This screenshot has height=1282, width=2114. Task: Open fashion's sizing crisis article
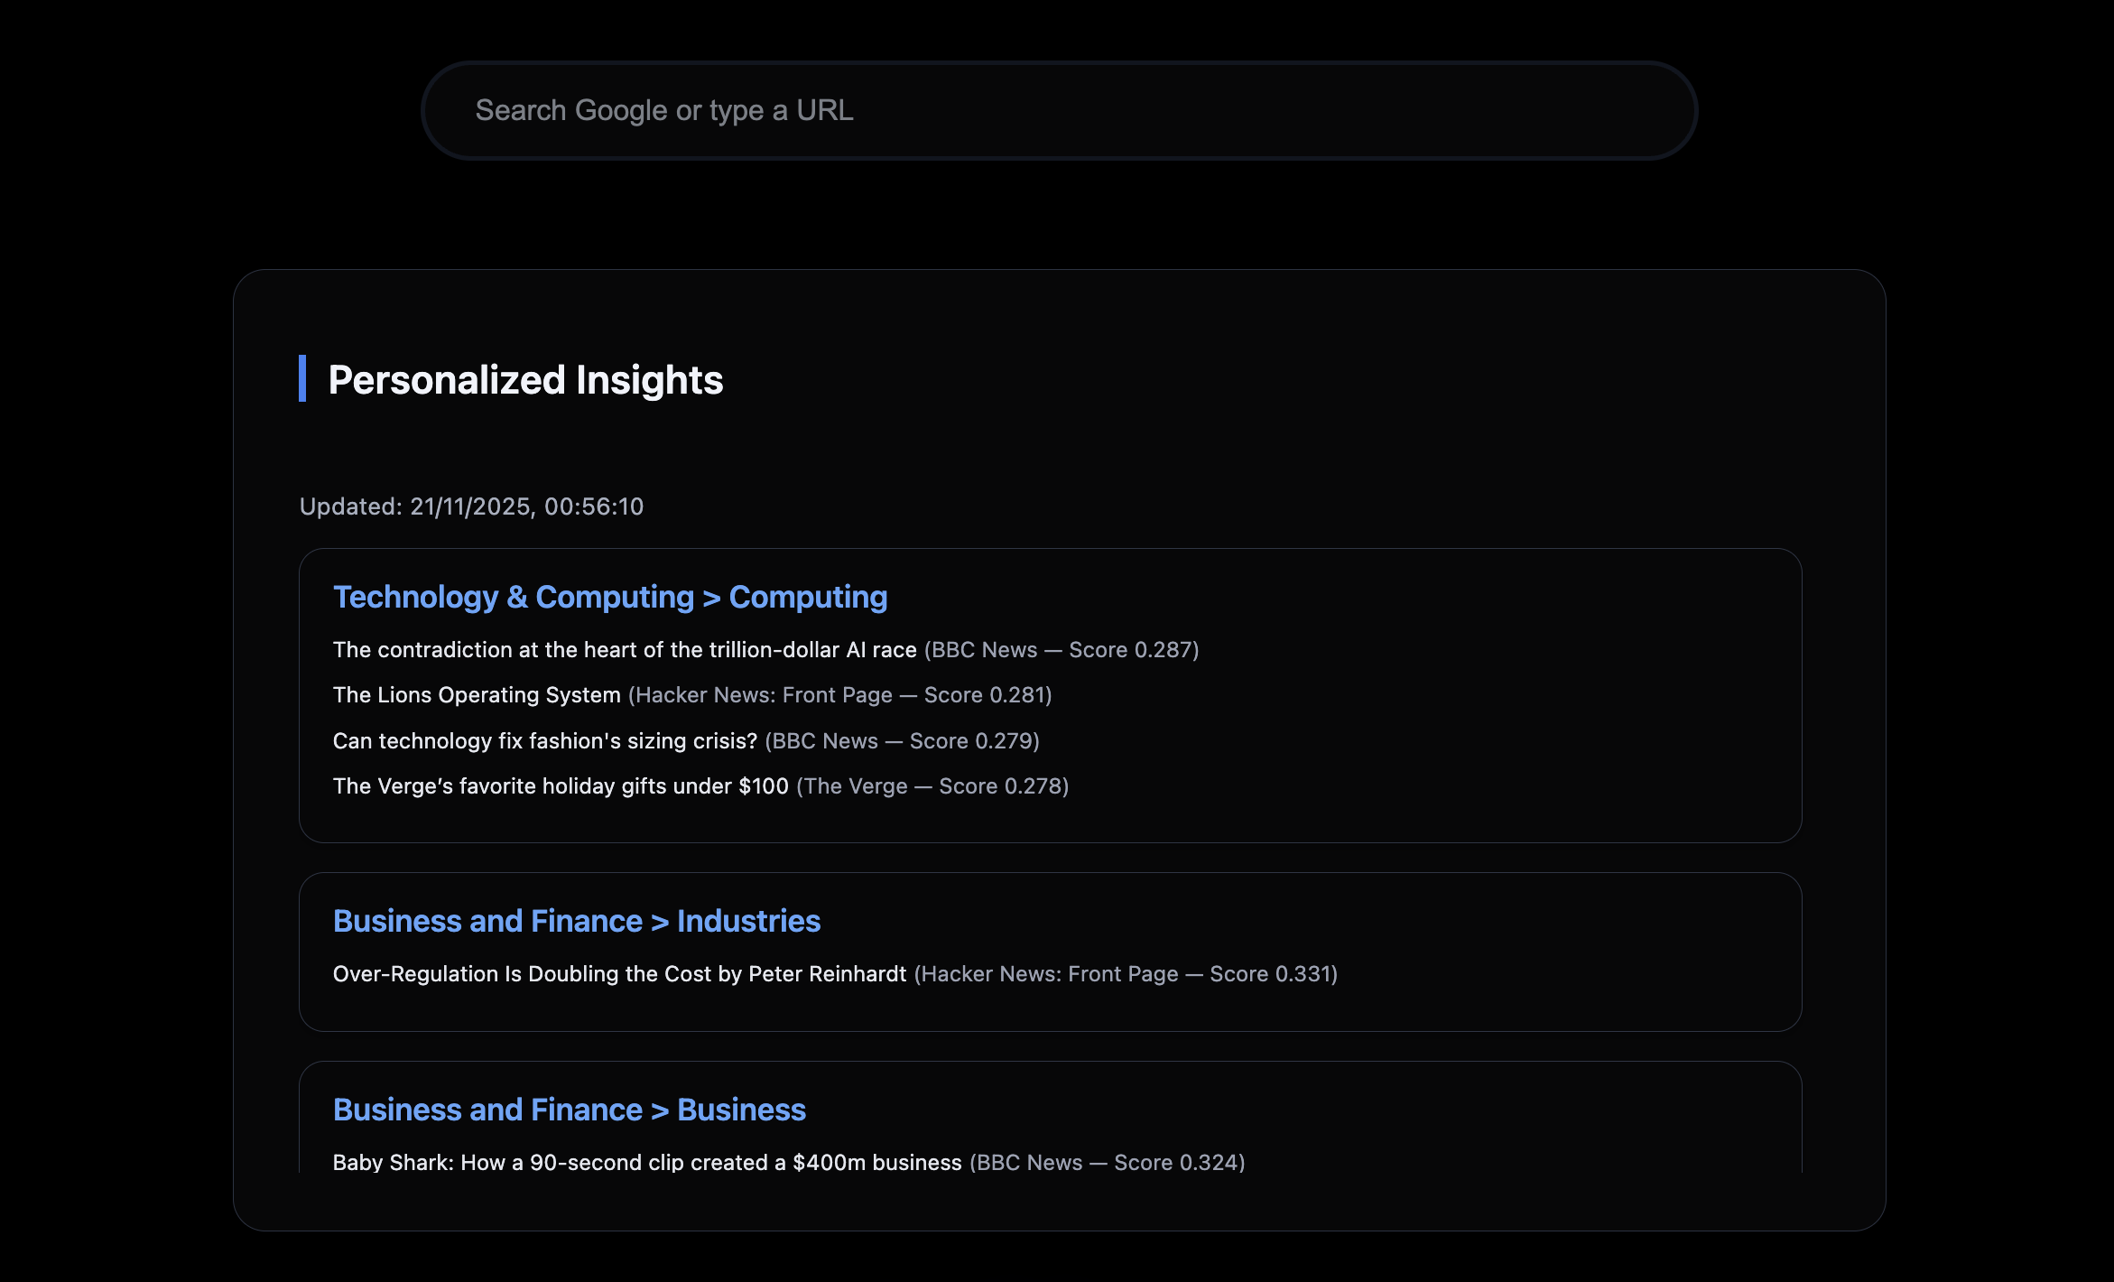coord(545,741)
